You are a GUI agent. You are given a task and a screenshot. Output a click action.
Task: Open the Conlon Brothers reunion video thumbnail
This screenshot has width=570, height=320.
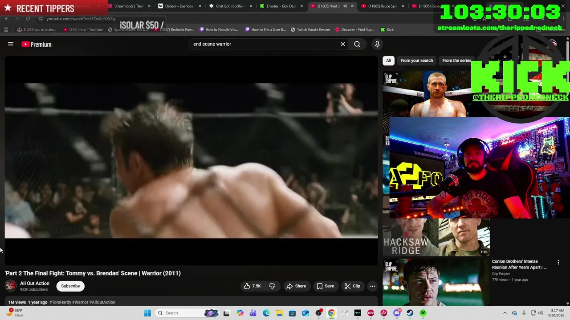[436, 282]
